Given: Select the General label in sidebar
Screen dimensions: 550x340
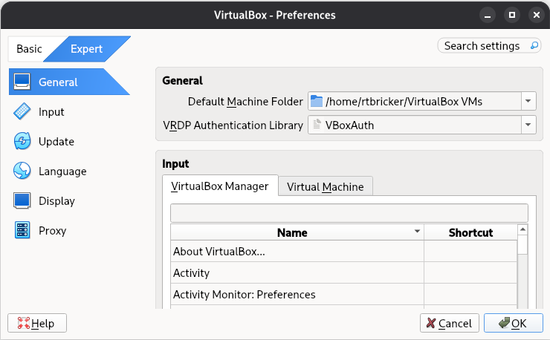Looking at the screenshot, I should click(x=58, y=82).
